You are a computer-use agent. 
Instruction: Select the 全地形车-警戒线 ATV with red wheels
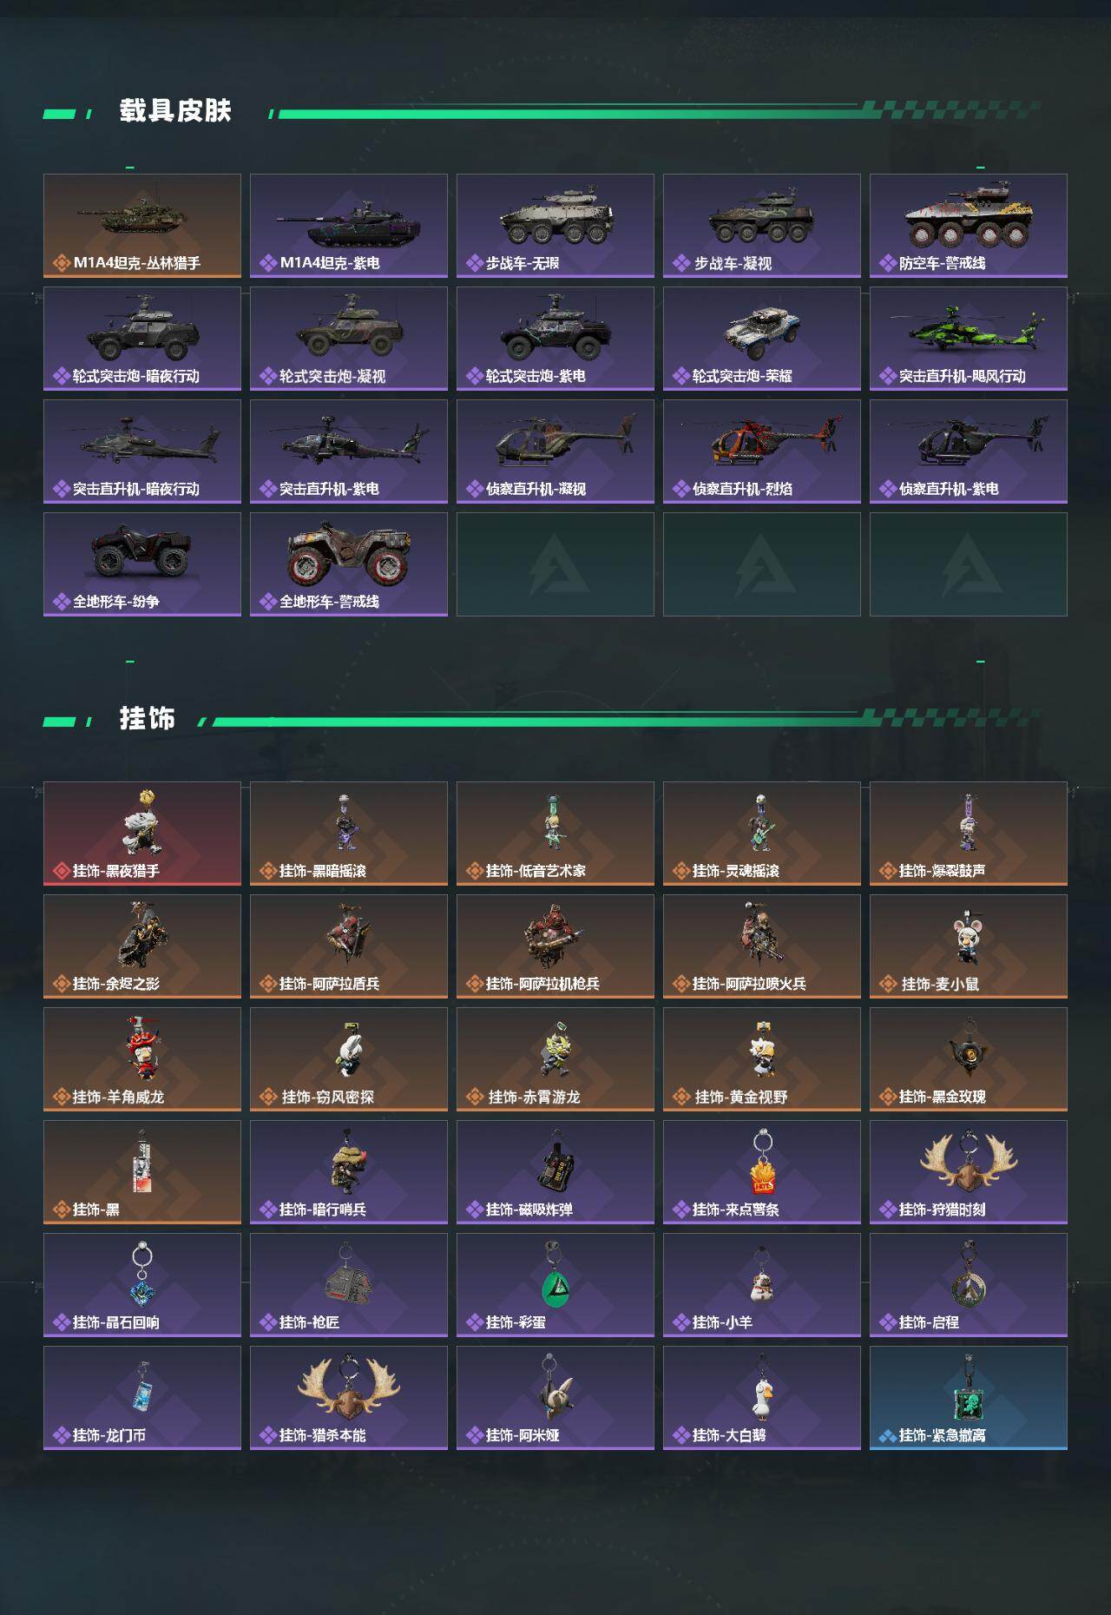[349, 564]
